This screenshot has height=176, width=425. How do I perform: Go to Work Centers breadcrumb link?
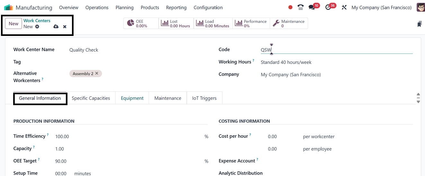click(37, 21)
